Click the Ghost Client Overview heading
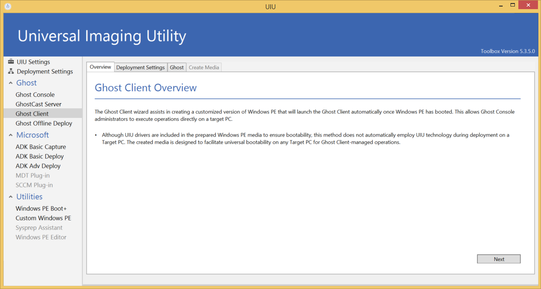Viewport: 541px width, 289px height. pyautogui.click(x=146, y=88)
